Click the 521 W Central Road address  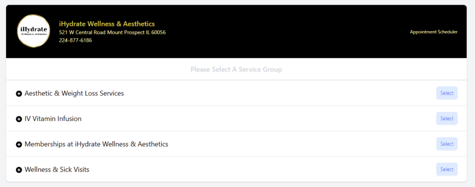[112, 32]
